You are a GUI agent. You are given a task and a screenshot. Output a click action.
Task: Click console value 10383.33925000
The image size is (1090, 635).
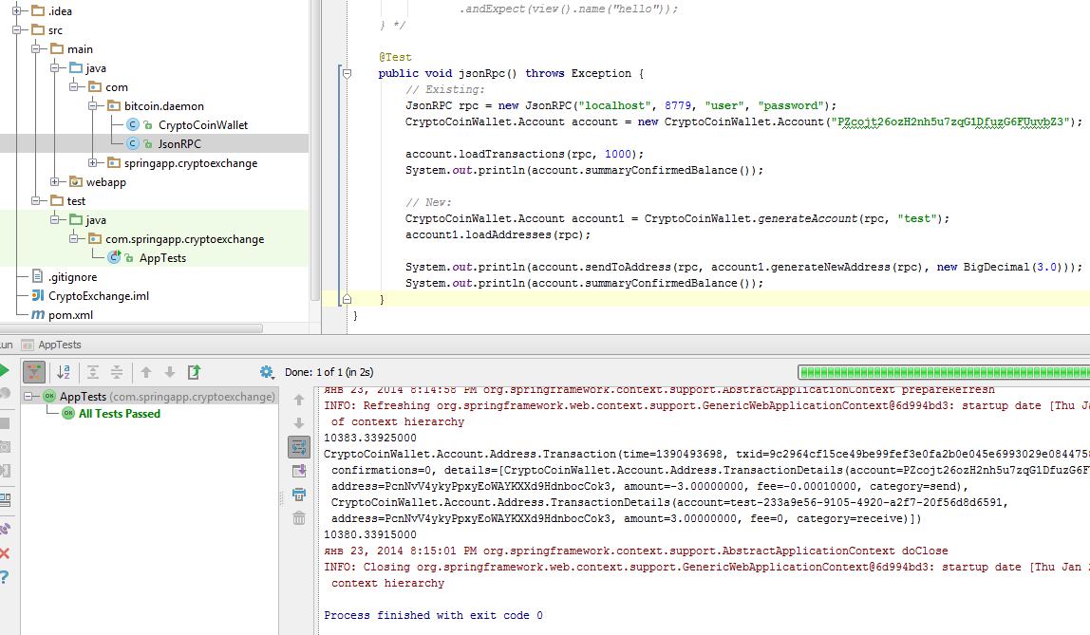370,438
